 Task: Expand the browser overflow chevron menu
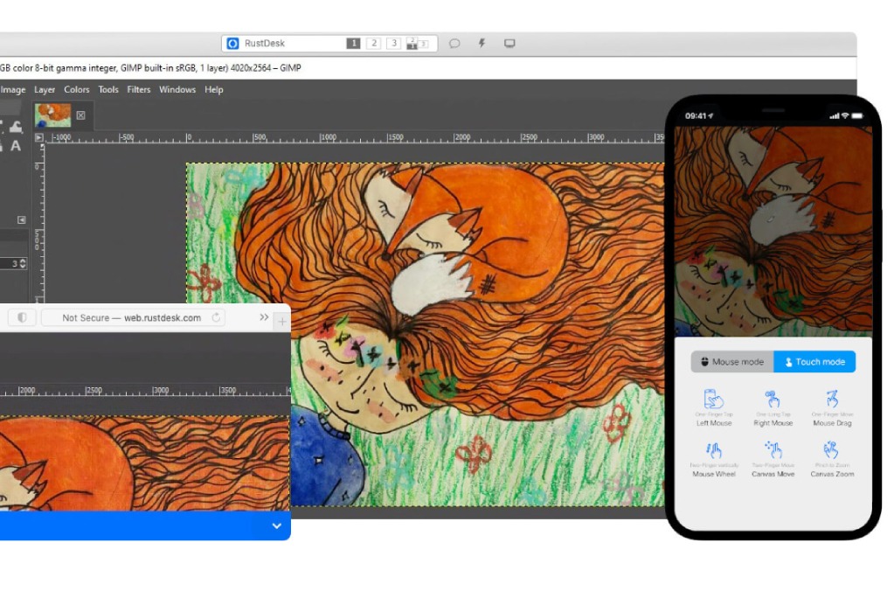click(x=264, y=317)
